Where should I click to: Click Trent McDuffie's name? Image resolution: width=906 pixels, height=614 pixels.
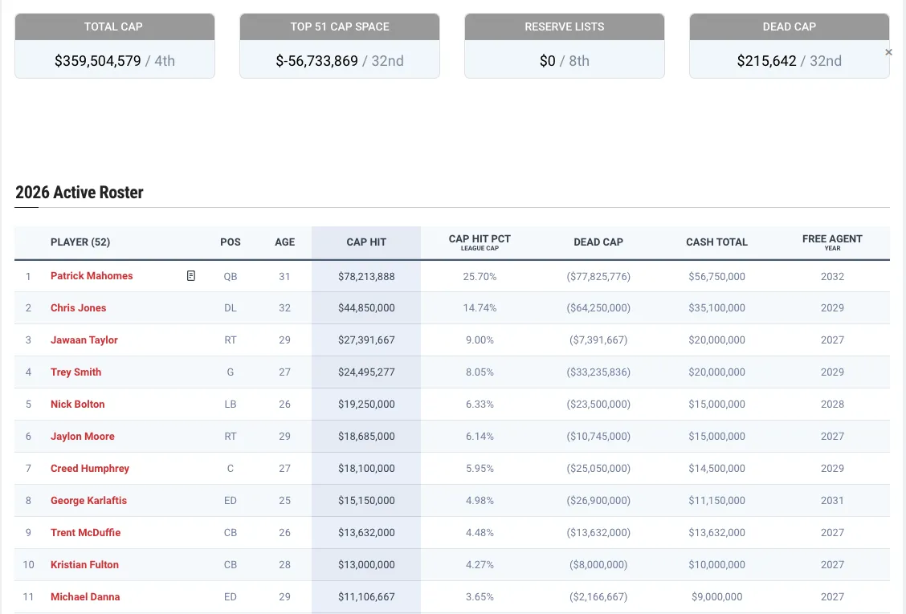pos(85,533)
